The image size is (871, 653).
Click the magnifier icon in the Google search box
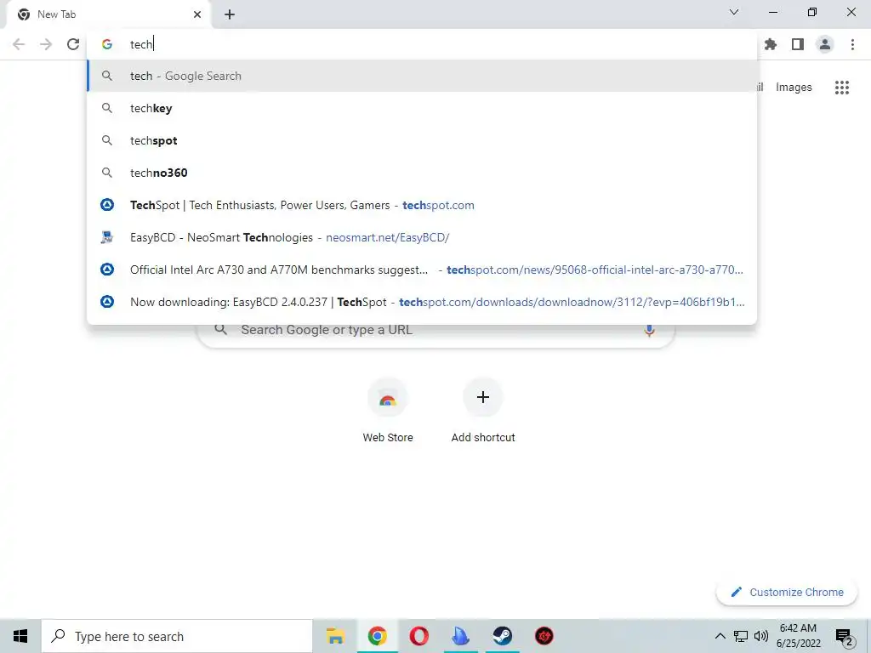pyautogui.click(x=220, y=329)
